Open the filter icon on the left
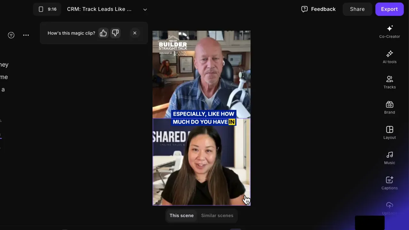The height and width of the screenshot is (230, 409). (x=11, y=35)
